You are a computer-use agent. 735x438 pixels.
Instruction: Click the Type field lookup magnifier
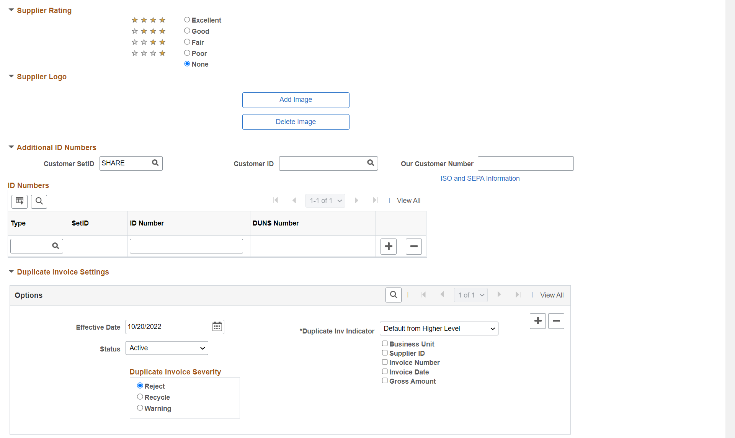click(56, 246)
